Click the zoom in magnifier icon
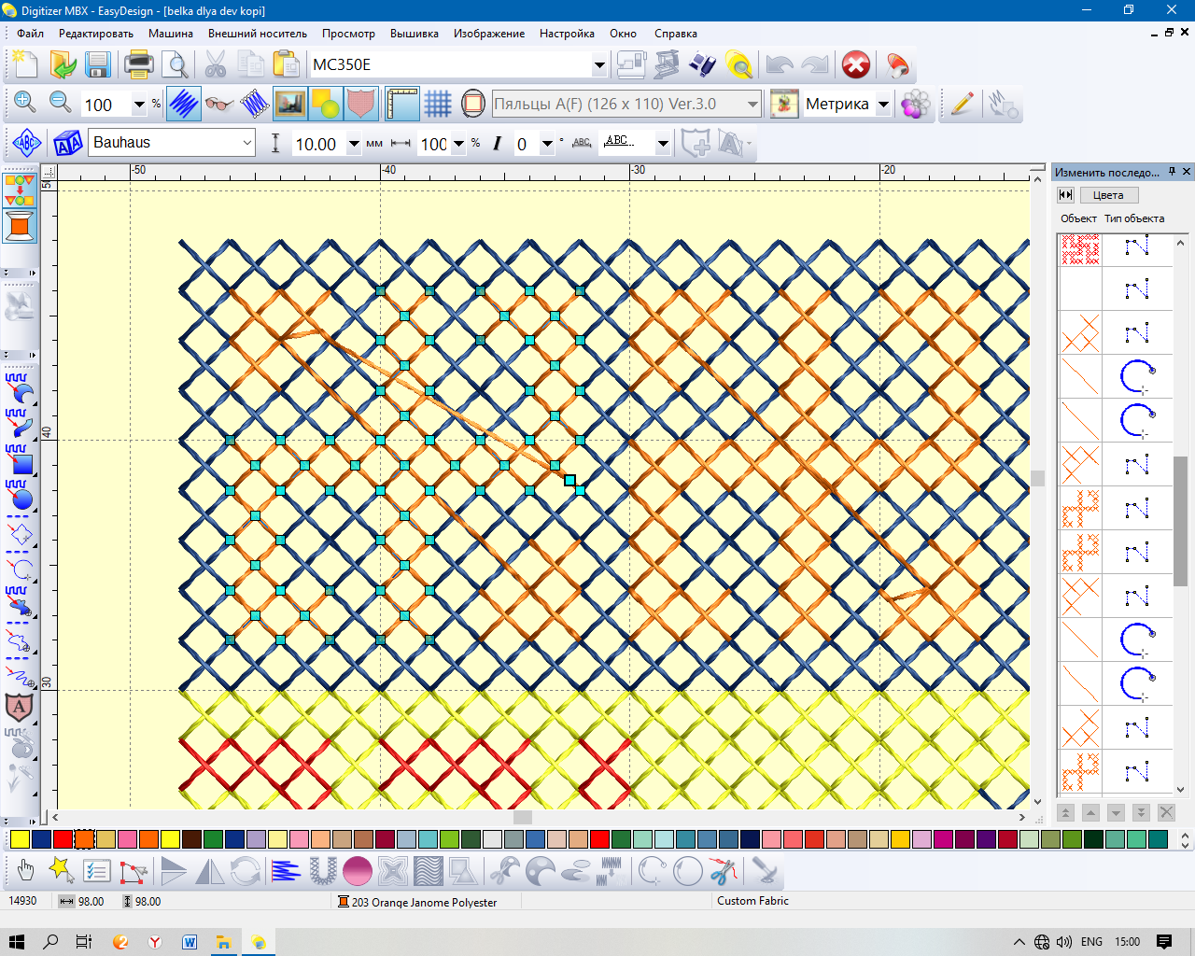Screen dimensions: 1195x956 (x=25, y=104)
